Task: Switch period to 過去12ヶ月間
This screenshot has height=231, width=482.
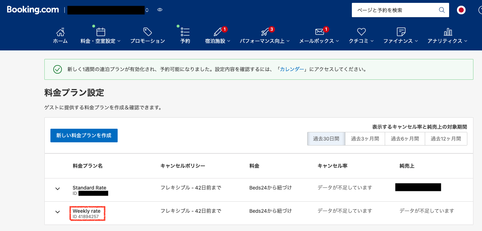Action: pyautogui.click(x=446, y=139)
